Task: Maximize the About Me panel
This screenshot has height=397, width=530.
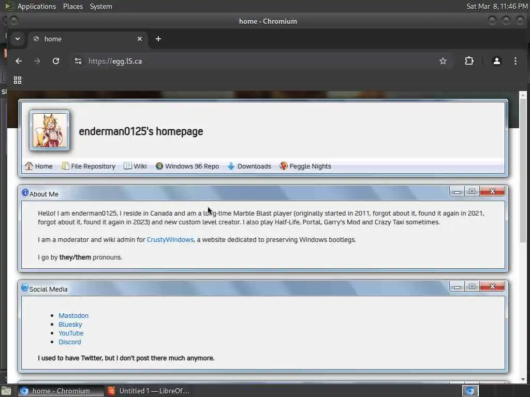Action: [x=472, y=192]
